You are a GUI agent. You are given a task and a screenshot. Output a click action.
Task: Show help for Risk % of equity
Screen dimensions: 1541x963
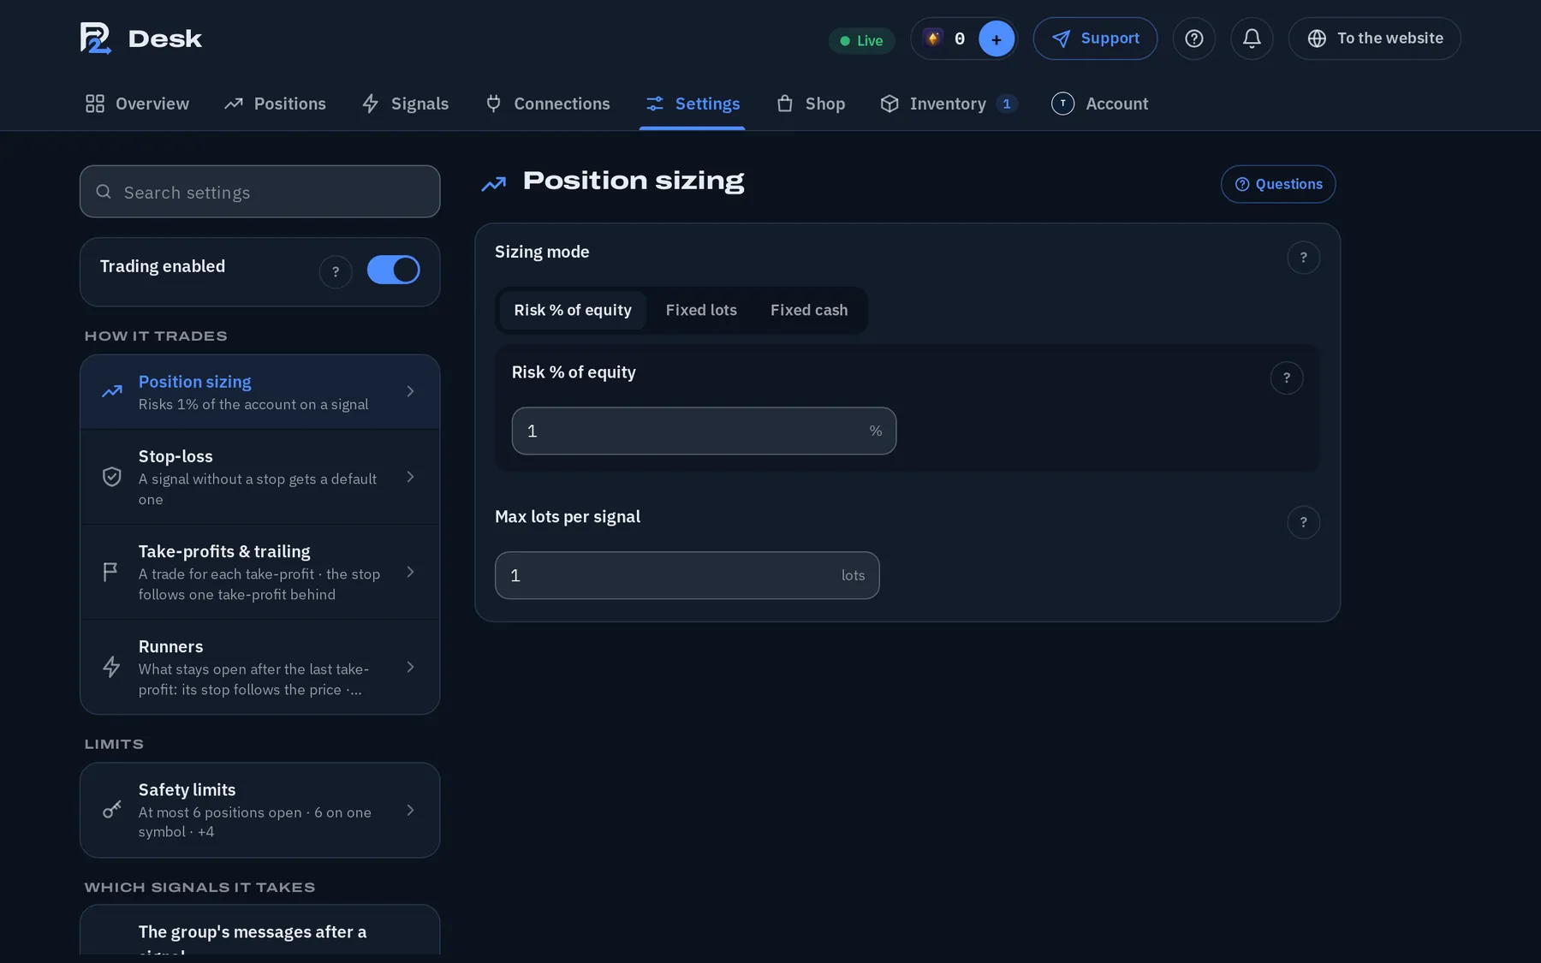(x=1286, y=378)
